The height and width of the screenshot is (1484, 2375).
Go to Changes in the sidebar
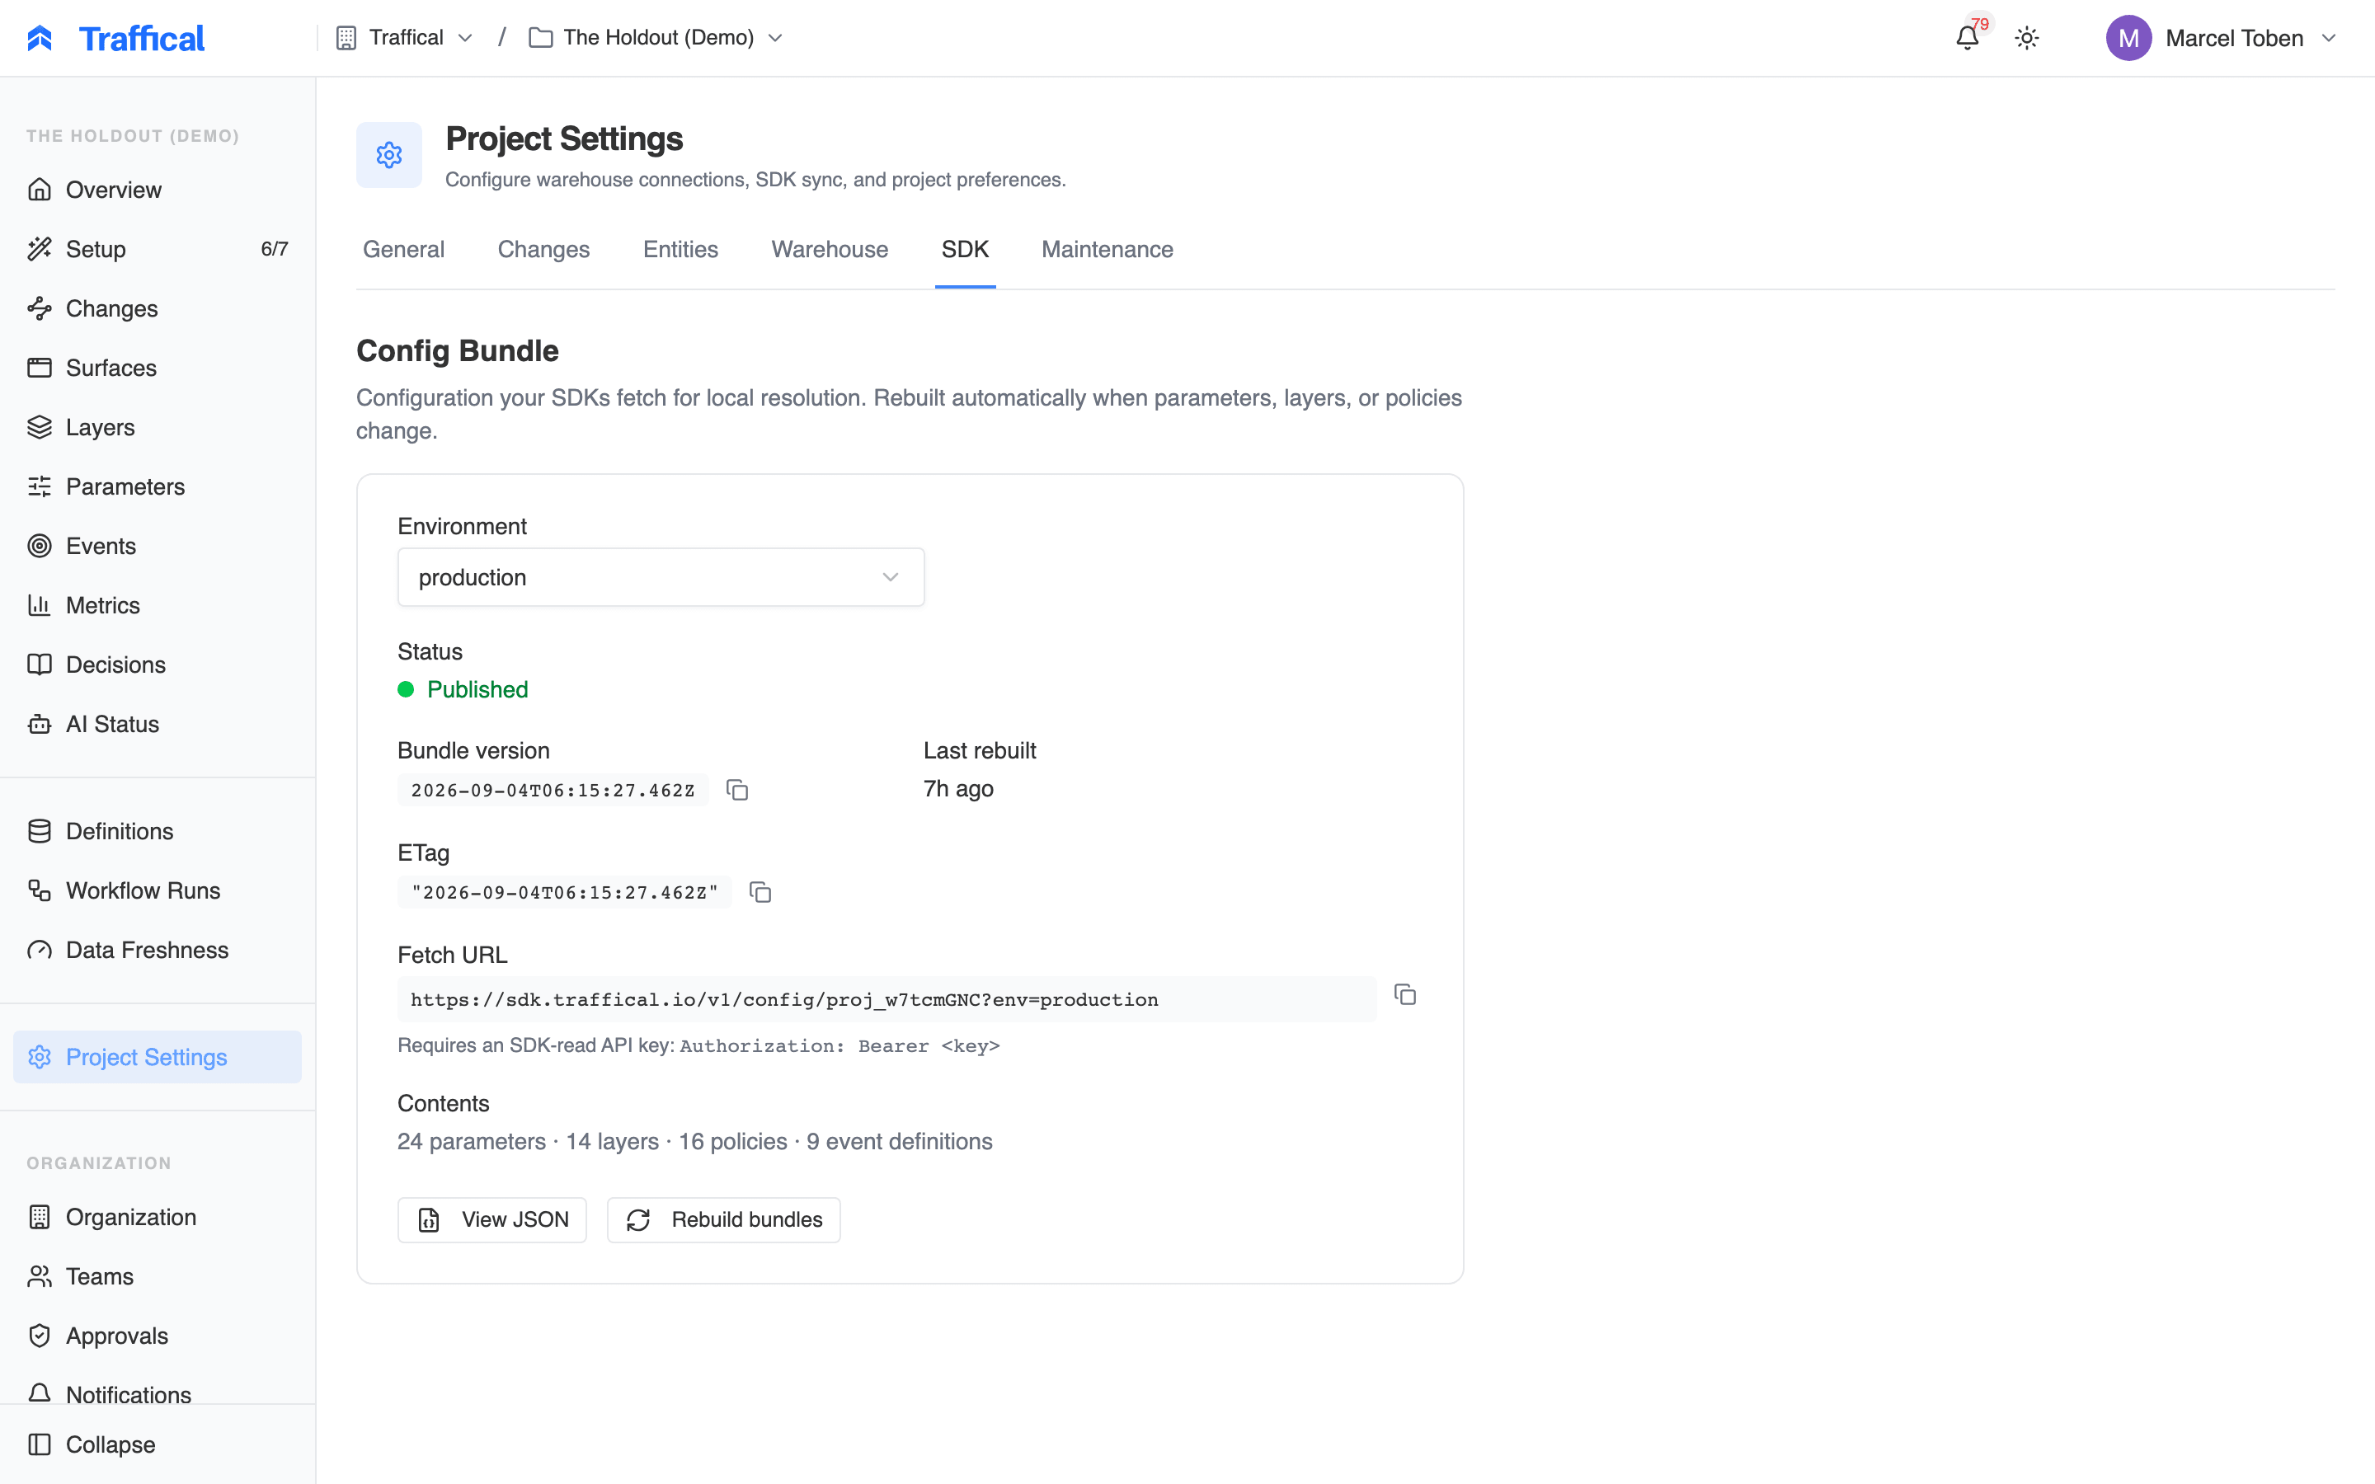[158, 308]
